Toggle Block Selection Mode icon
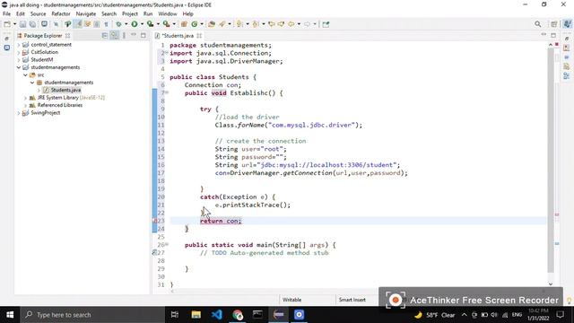The image size is (574, 323). pyautogui.click(x=97, y=24)
